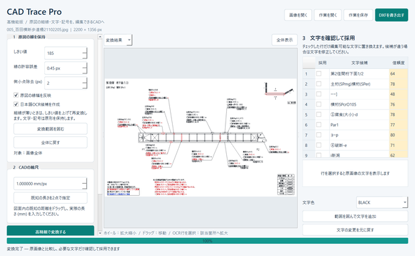415x256 pixels.
Task: Select the Par1 candidate cell
Action: [359, 125]
